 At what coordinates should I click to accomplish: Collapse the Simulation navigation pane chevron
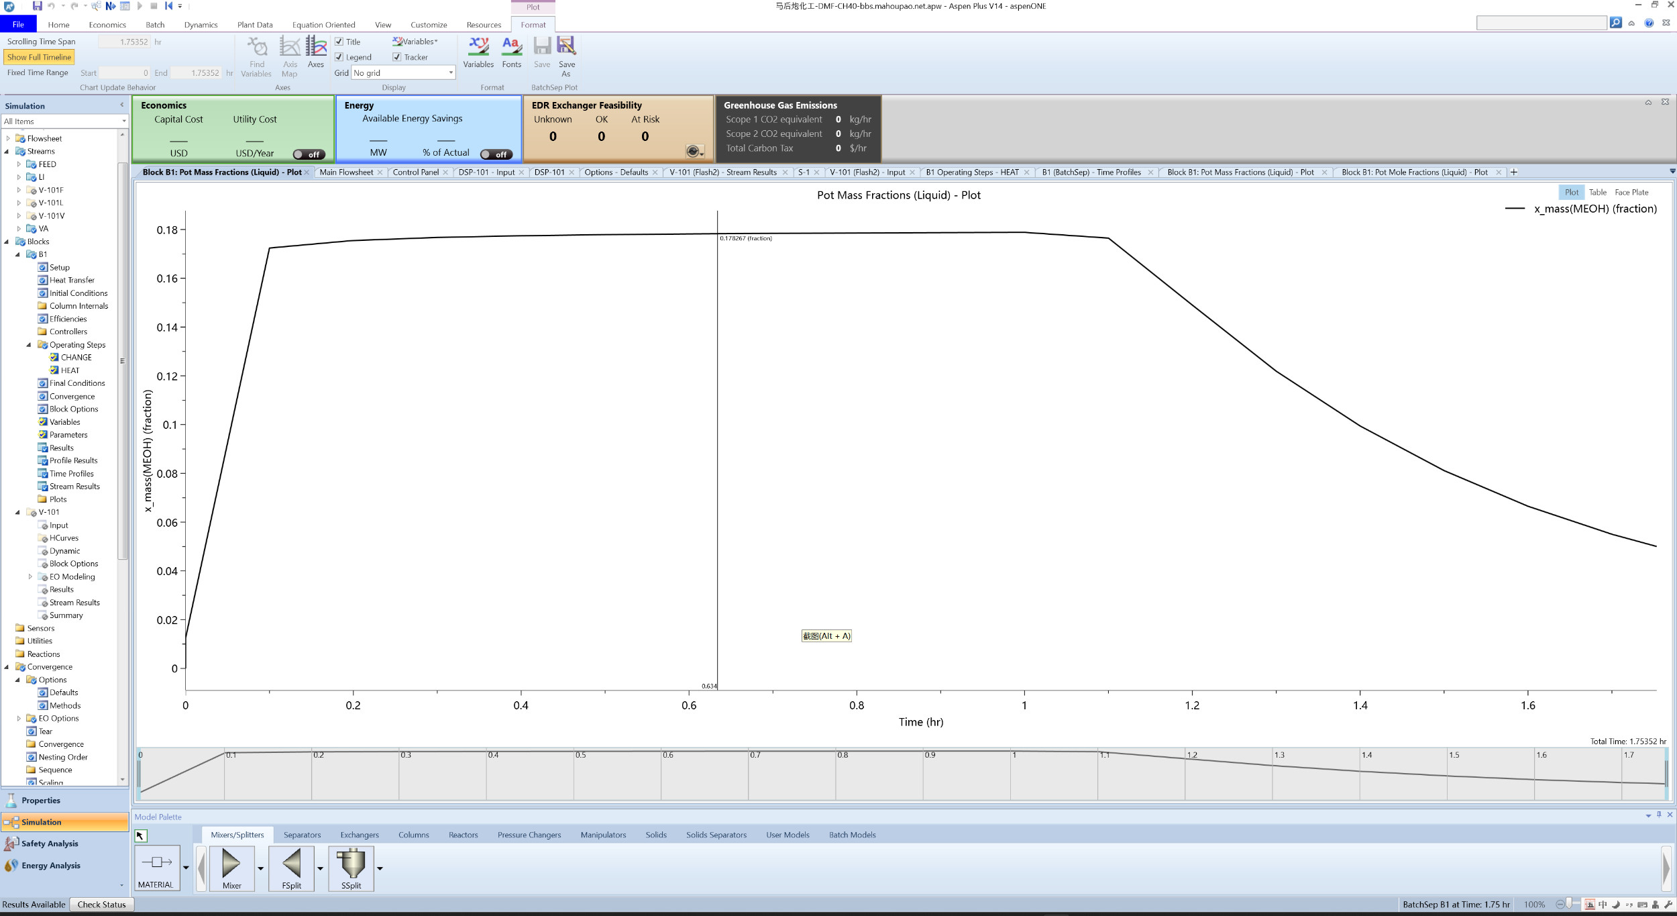122,105
